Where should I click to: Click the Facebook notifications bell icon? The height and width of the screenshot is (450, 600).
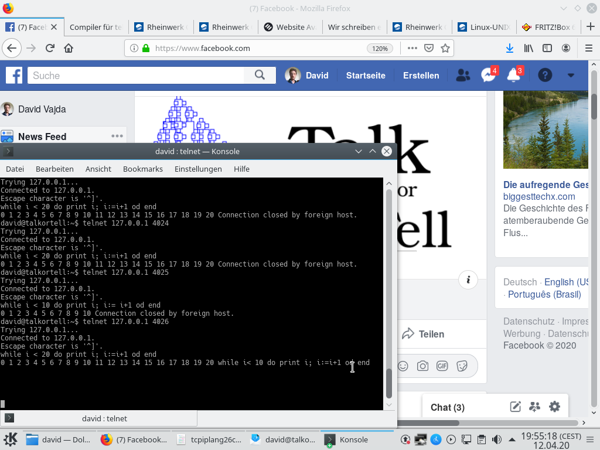514,76
